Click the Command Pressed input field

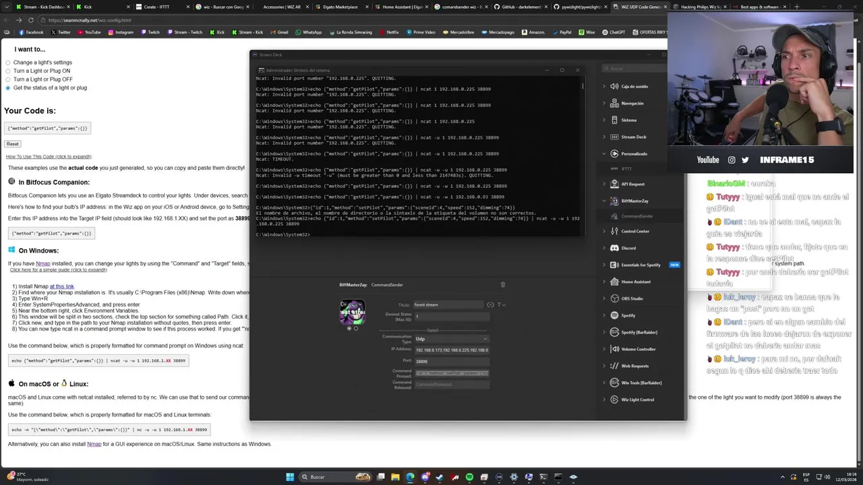tap(451, 373)
